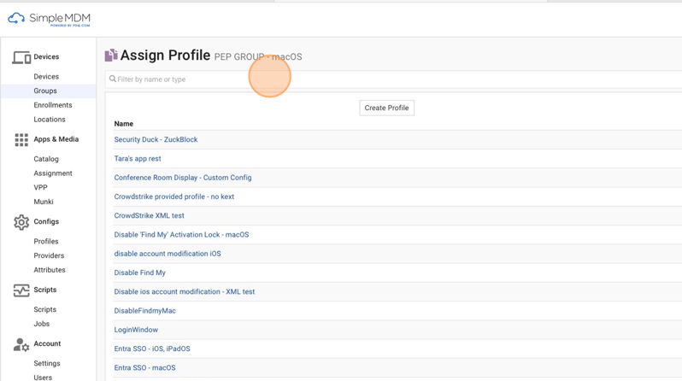Image resolution: width=682 pixels, height=381 pixels.
Task: Select the Security Duck - ZuckBlock profile
Action: click(x=156, y=139)
